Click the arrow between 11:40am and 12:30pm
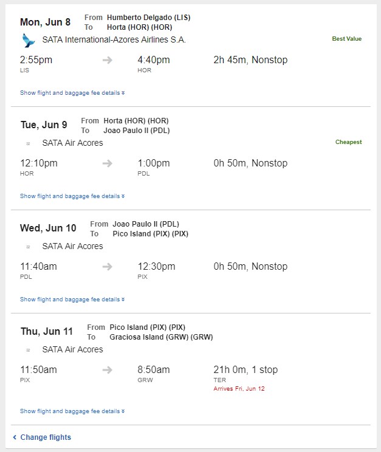 pos(108,267)
